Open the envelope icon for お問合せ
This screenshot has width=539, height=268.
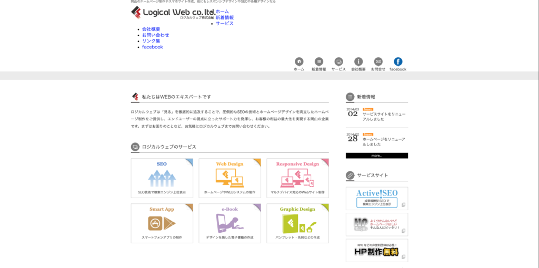(378, 62)
